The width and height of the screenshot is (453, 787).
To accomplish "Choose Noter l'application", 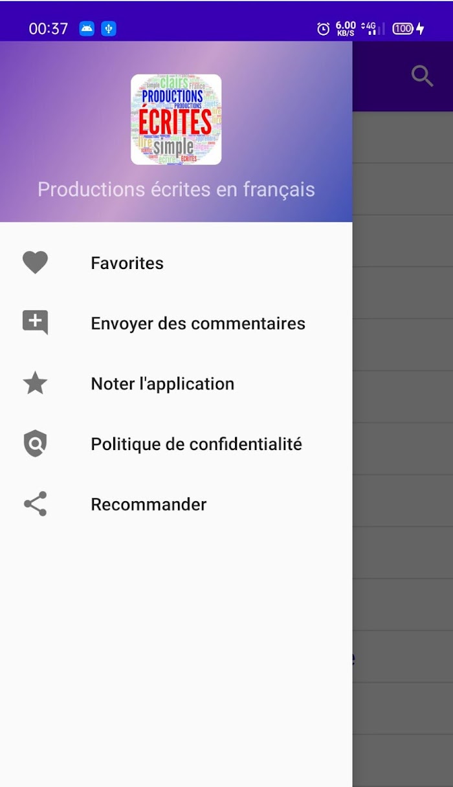I will (x=176, y=383).
